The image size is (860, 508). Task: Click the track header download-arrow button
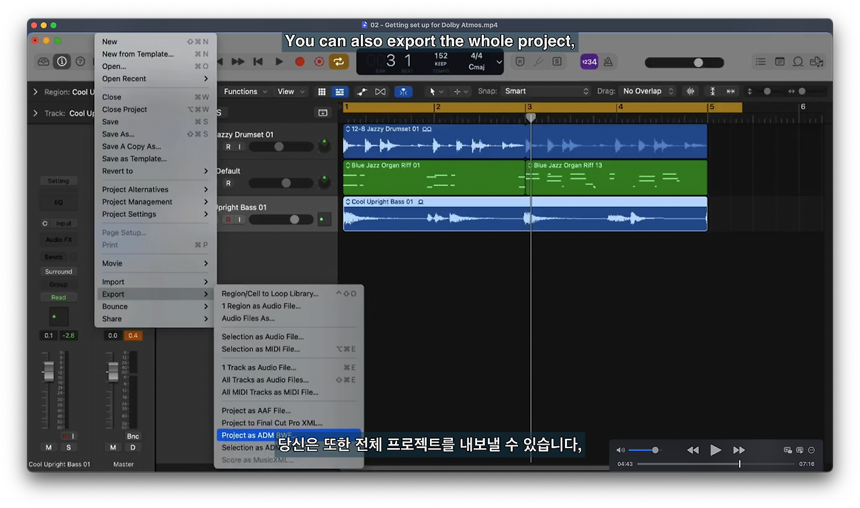coord(322,113)
